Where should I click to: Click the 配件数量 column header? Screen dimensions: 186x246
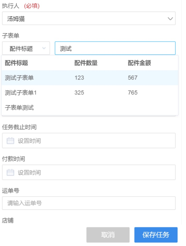pos(86,63)
